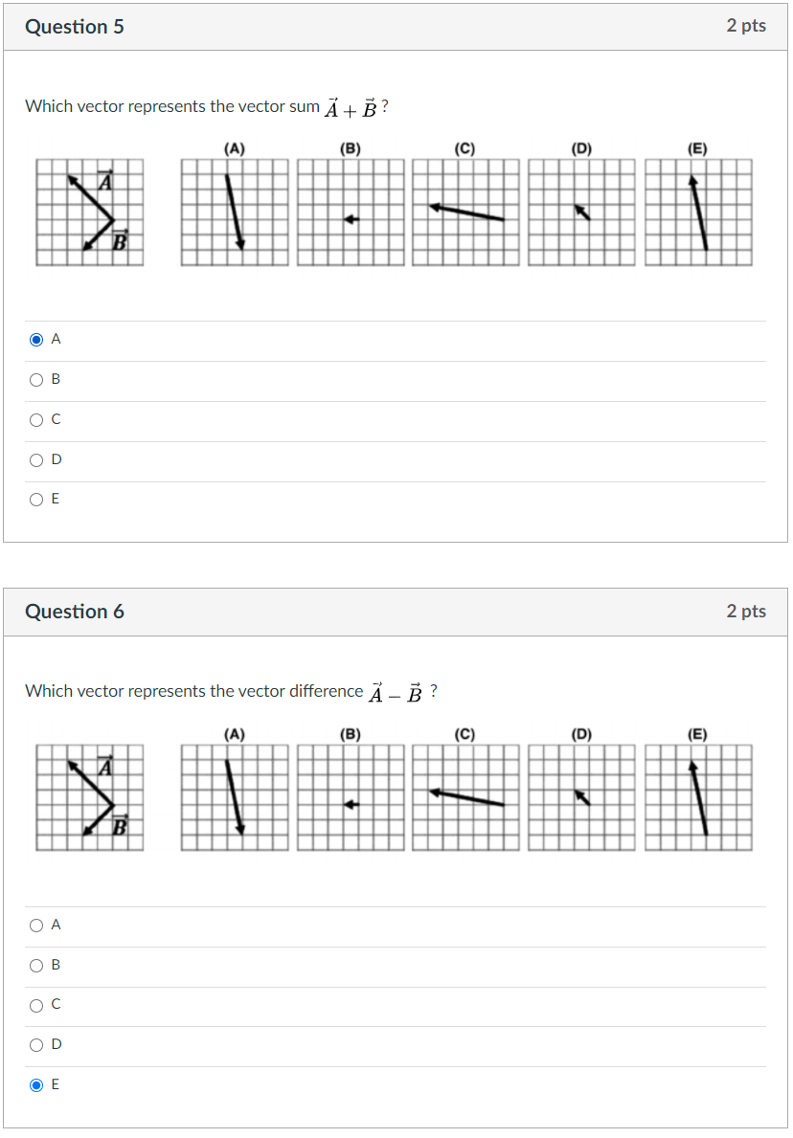This screenshot has width=793, height=1138.
Task: Select answer C for Question 5
Action: (35, 419)
